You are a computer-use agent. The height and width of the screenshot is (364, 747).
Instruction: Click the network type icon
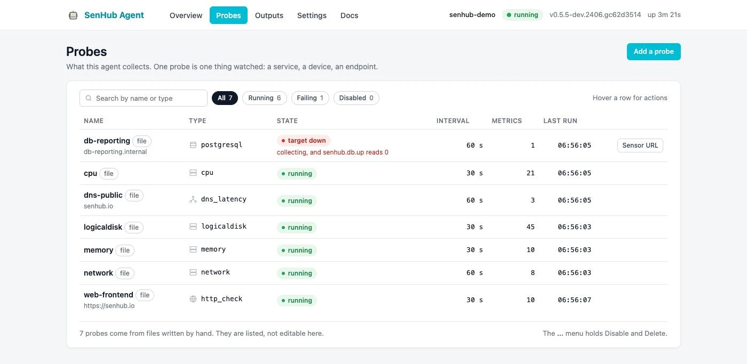193,272
